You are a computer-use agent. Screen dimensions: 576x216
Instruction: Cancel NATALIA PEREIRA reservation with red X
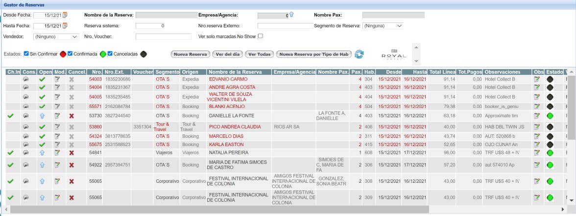72,153
